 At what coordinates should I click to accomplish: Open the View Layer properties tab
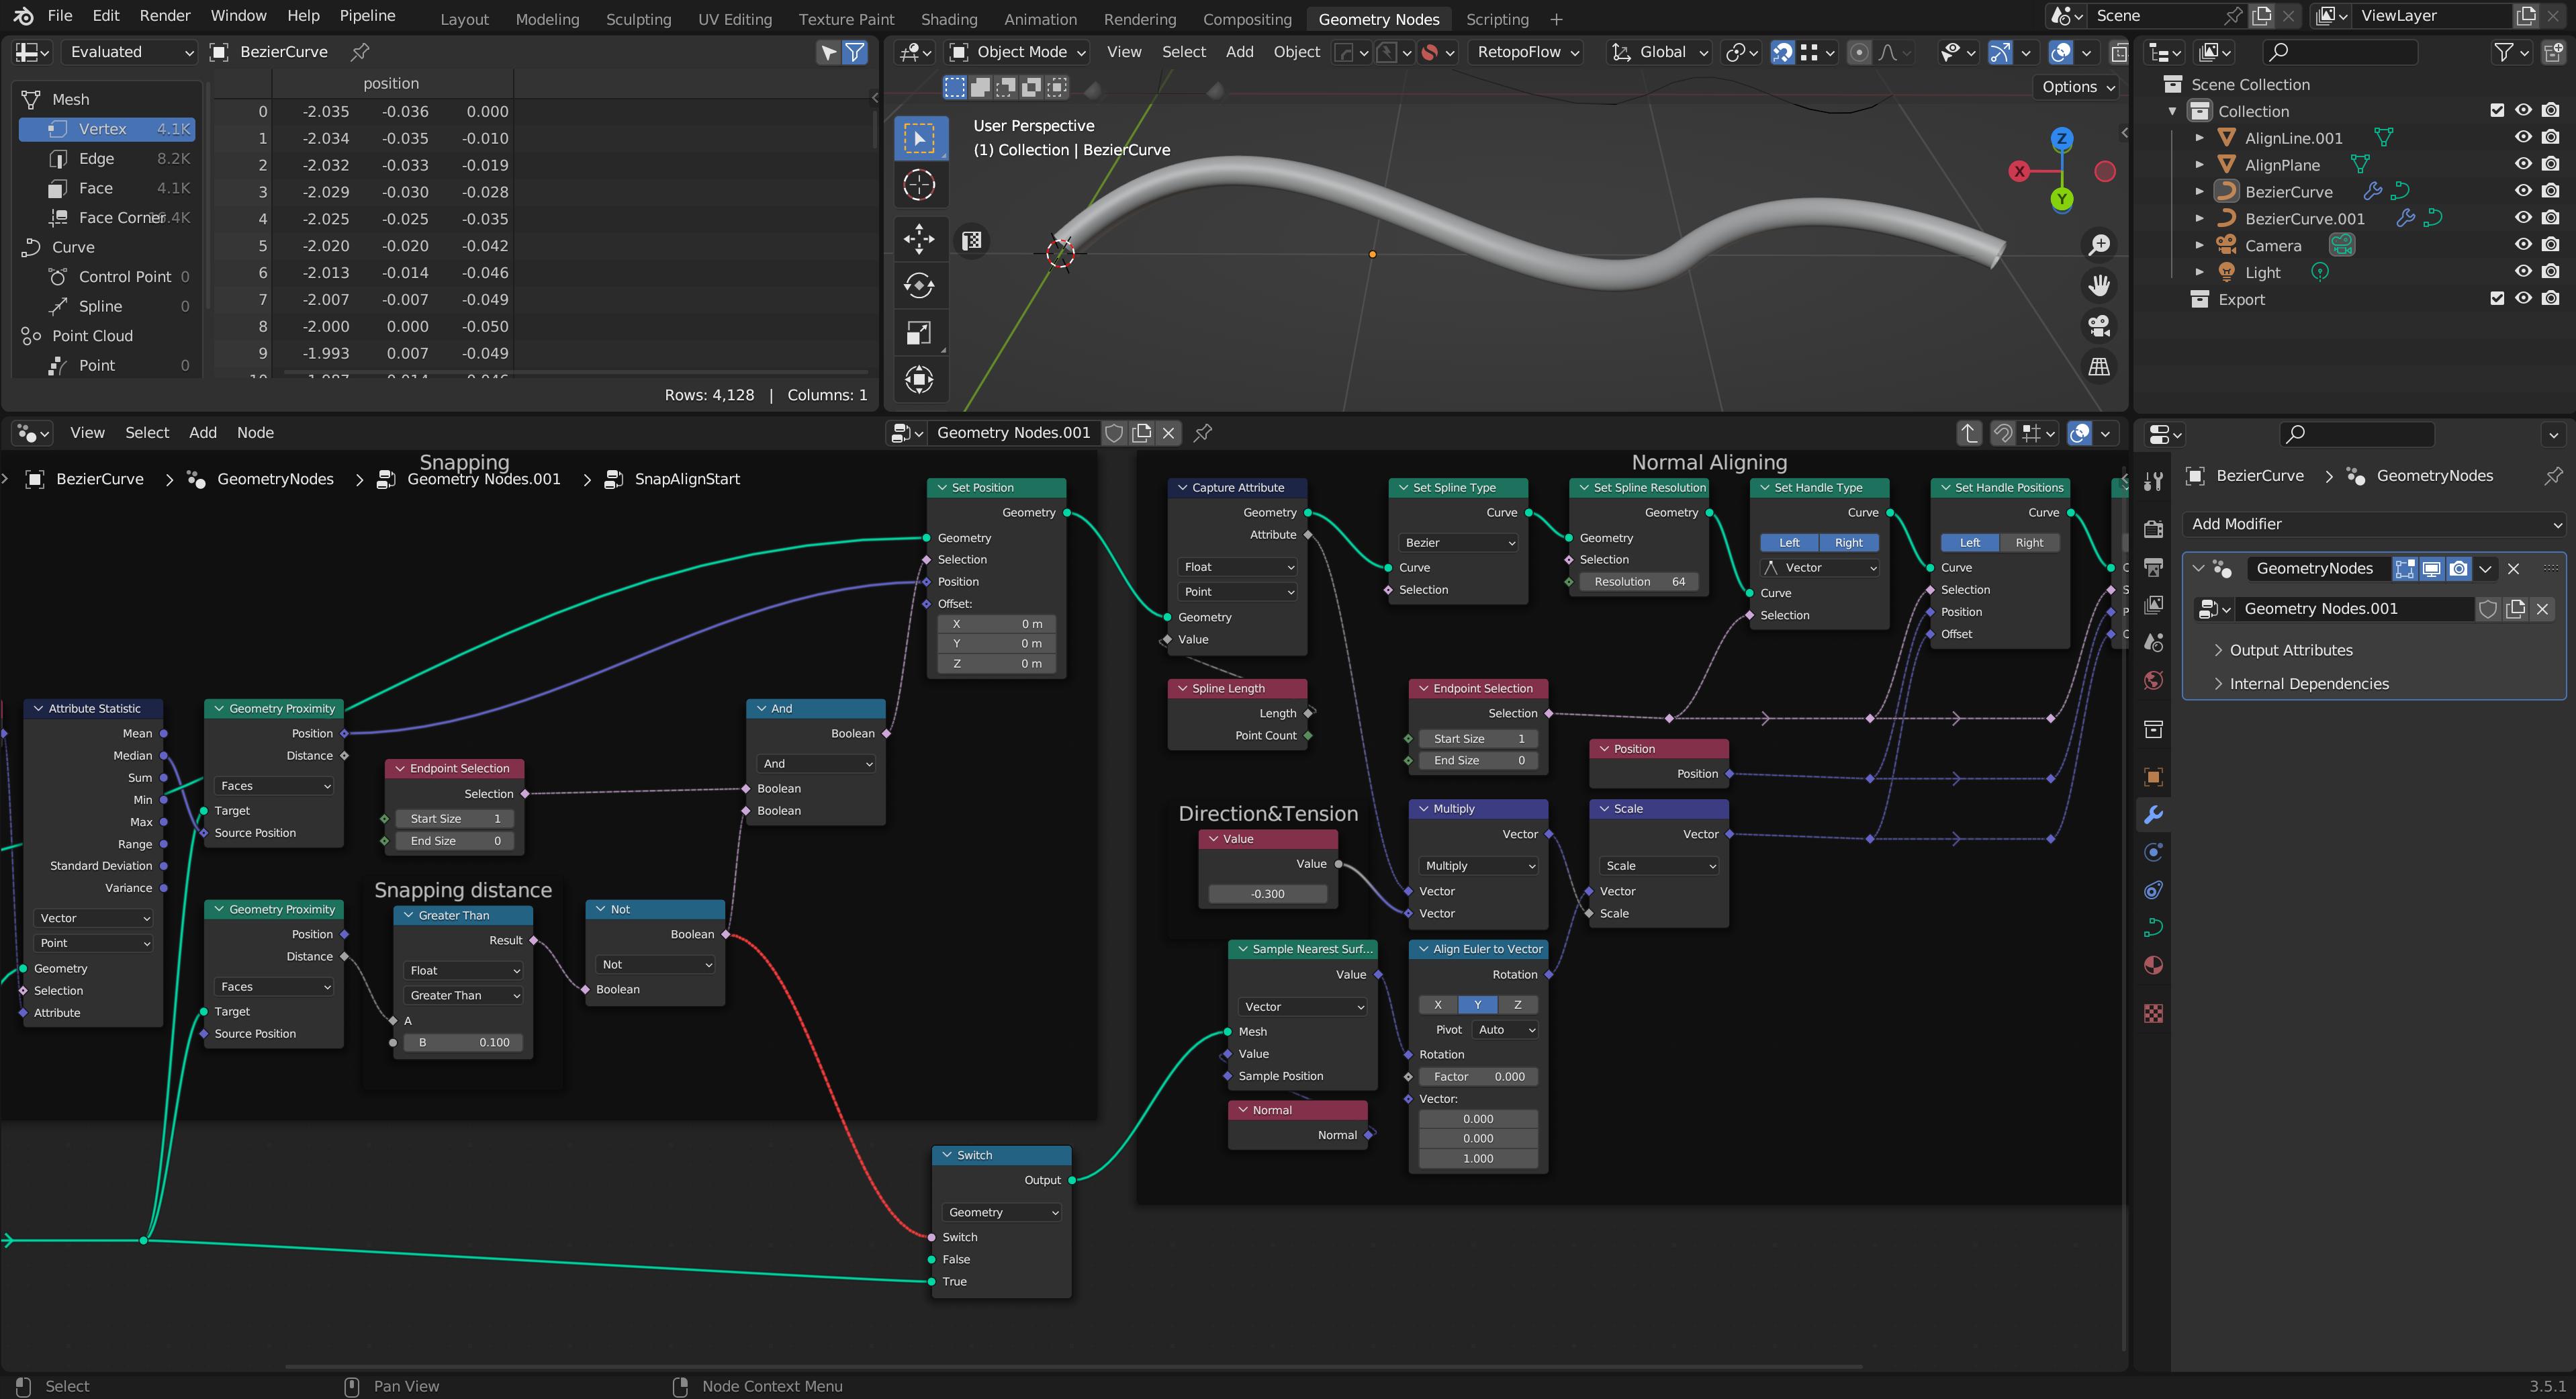(x=2154, y=605)
